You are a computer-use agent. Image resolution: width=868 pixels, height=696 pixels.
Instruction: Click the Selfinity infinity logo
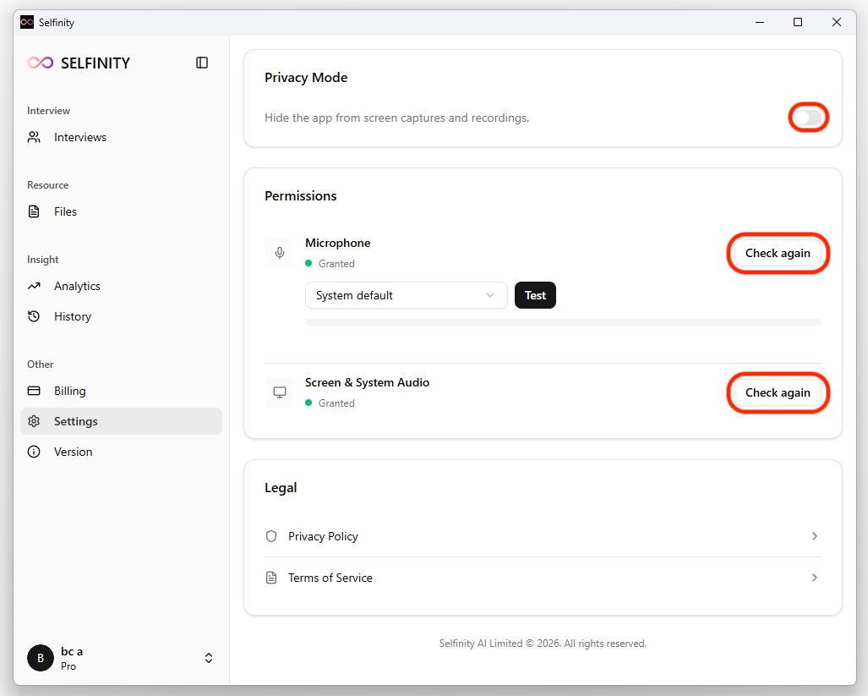click(41, 63)
